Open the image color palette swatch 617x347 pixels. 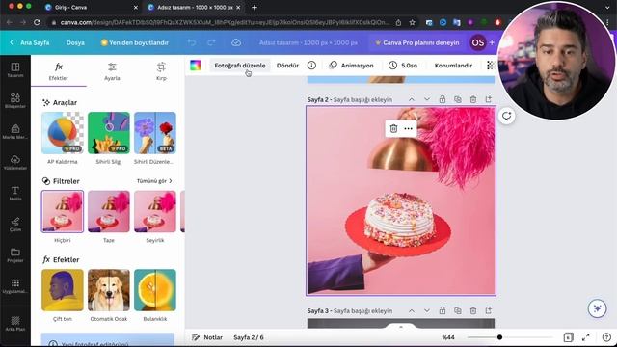pyautogui.click(x=195, y=66)
